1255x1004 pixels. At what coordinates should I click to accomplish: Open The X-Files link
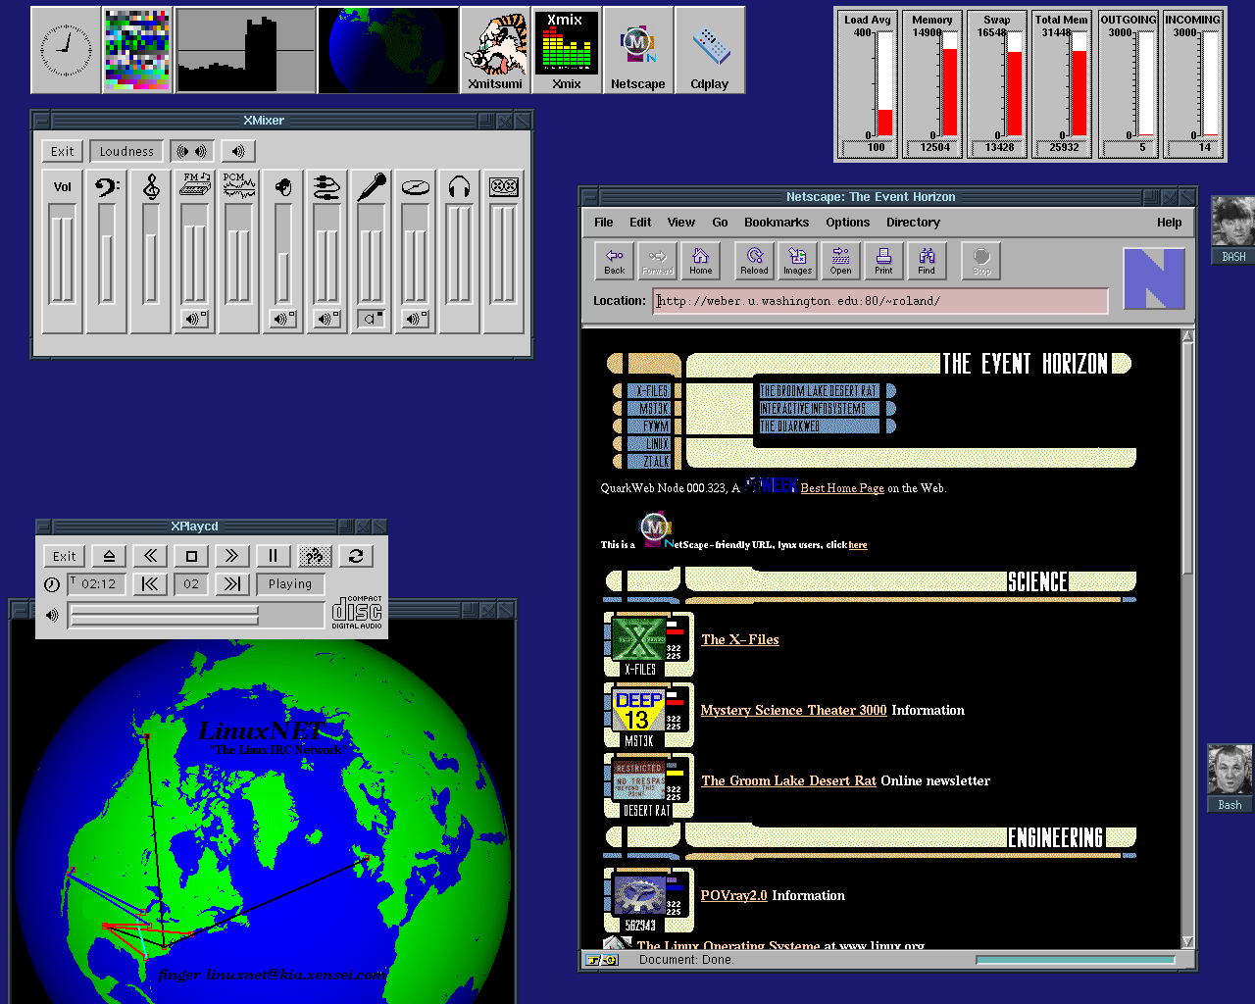click(739, 640)
